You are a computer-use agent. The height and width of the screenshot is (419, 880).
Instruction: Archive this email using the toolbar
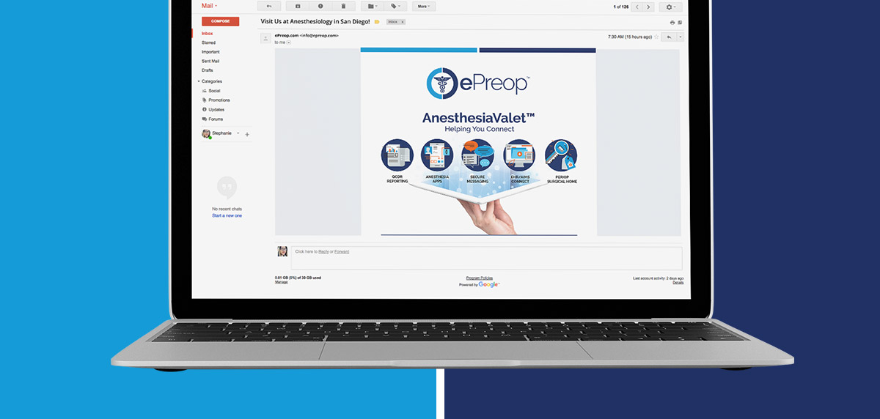click(298, 7)
